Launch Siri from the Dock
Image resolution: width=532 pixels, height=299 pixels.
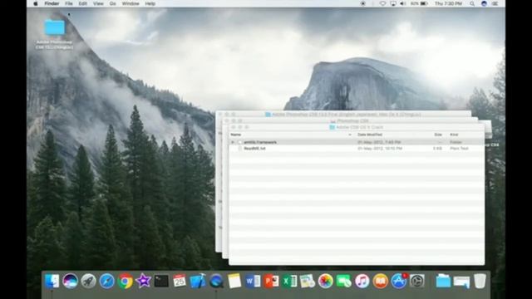click(70, 281)
